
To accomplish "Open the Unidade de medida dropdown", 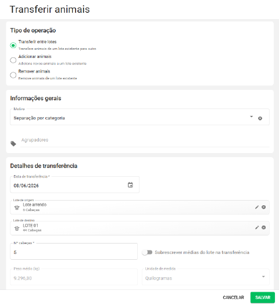I will click(206, 277).
